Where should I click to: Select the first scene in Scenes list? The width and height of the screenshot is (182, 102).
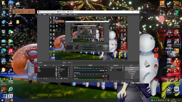(x=46, y=67)
